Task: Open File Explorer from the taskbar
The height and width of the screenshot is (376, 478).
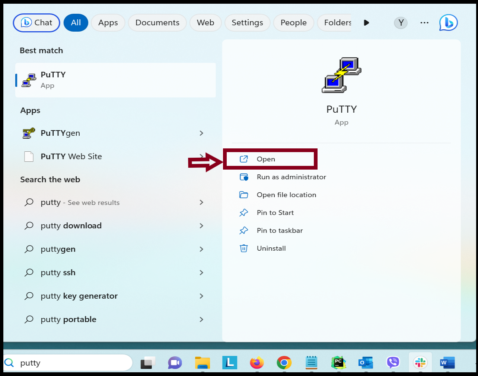Action: 202,363
